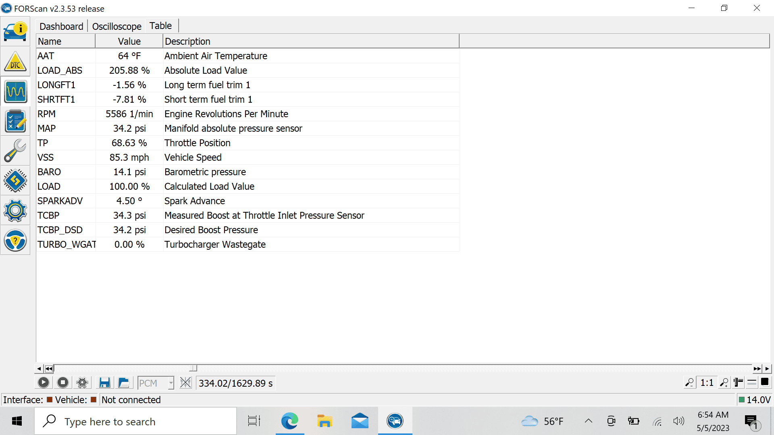The height and width of the screenshot is (435, 774).
Task: Switch to the Dashboard tab
Action: pyautogui.click(x=61, y=26)
